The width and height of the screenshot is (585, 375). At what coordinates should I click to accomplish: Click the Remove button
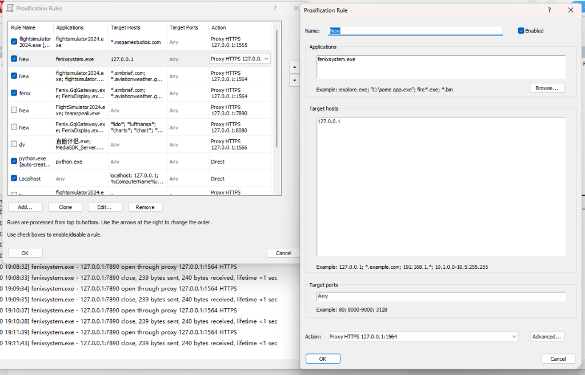coord(145,207)
